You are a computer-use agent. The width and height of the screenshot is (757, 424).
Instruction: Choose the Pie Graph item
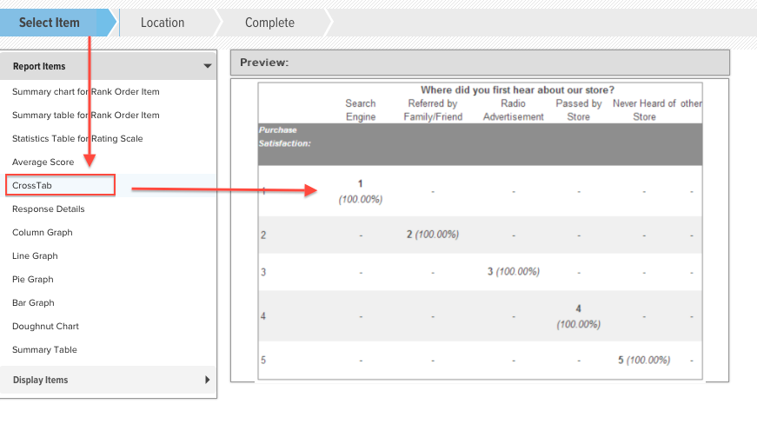[x=33, y=279]
